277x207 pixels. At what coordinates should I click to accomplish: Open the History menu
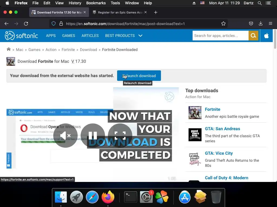(x=75, y=3)
